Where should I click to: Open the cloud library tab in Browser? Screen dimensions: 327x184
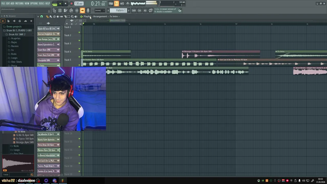pyautogui.click(x=25, y=21)
